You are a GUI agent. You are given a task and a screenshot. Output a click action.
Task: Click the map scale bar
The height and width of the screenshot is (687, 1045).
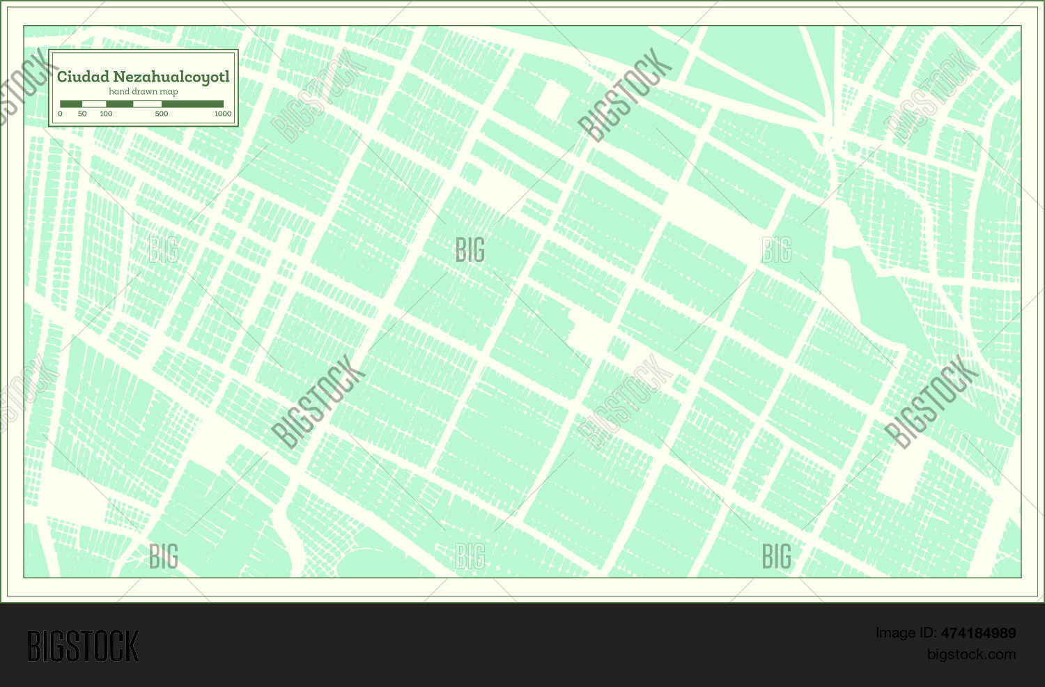point(141,104)
